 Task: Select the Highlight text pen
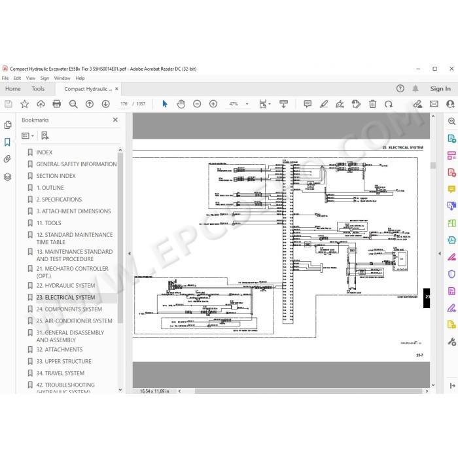point(324,104)
